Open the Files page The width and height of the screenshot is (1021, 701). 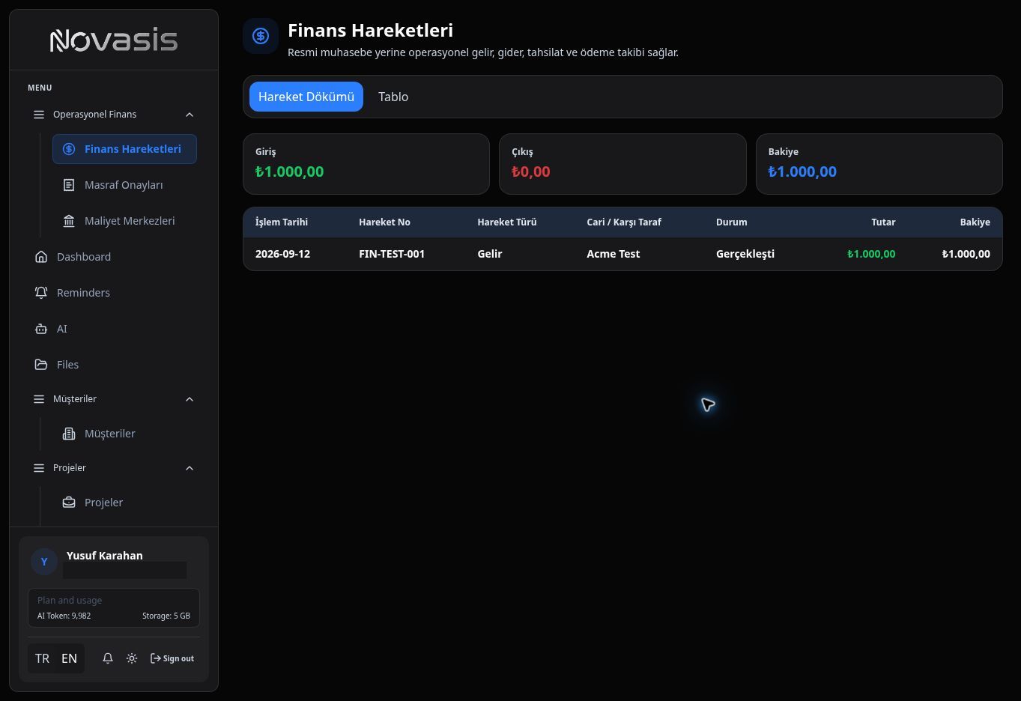[114, 365]
